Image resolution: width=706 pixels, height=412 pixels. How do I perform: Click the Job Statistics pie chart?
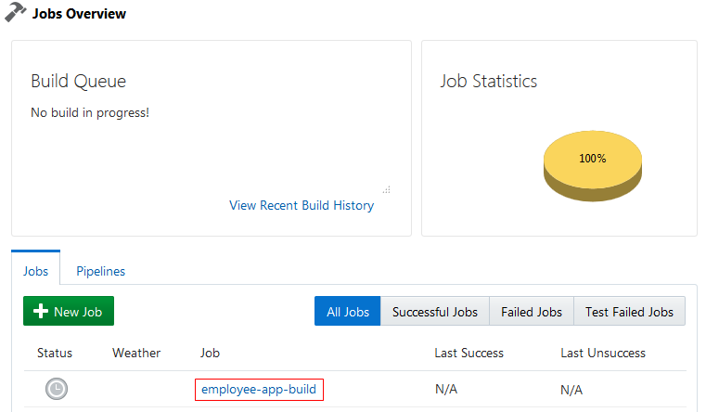point(593,164)
